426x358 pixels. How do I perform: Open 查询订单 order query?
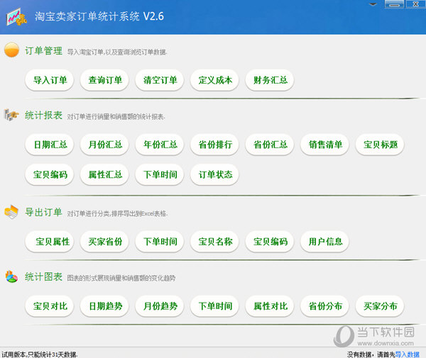(x=104, y=80)
